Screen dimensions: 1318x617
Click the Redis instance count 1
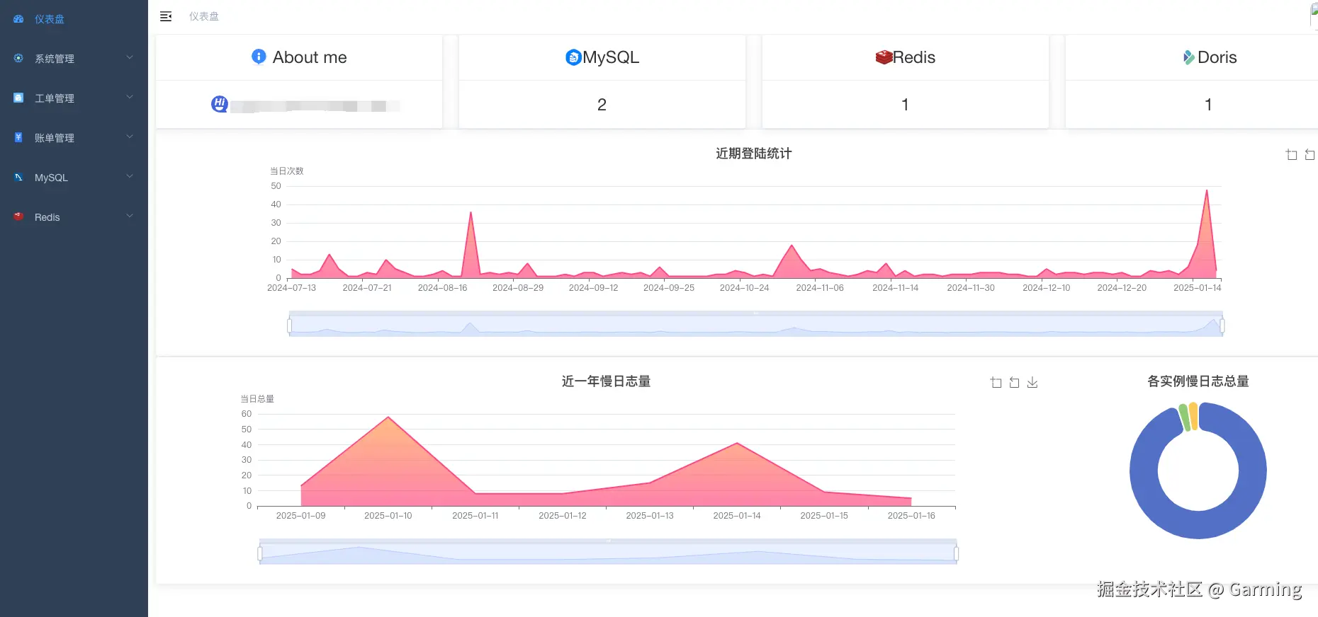click(x=905, y=105)
